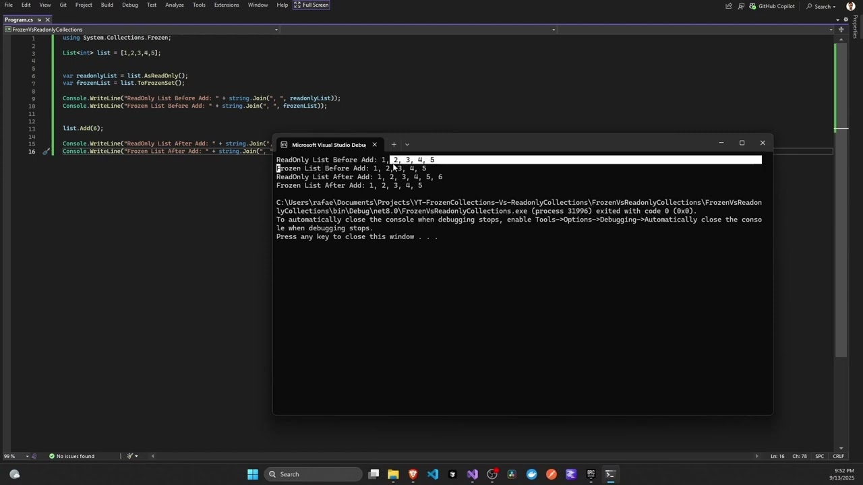
Task: Open Visual Studio Code from taskbar
Action: 433,474
